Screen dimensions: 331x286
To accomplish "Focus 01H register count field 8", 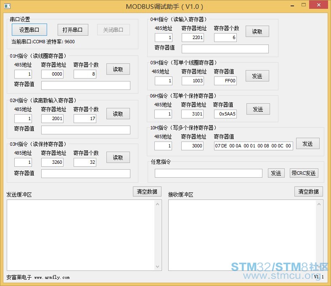I will (85, 74).
